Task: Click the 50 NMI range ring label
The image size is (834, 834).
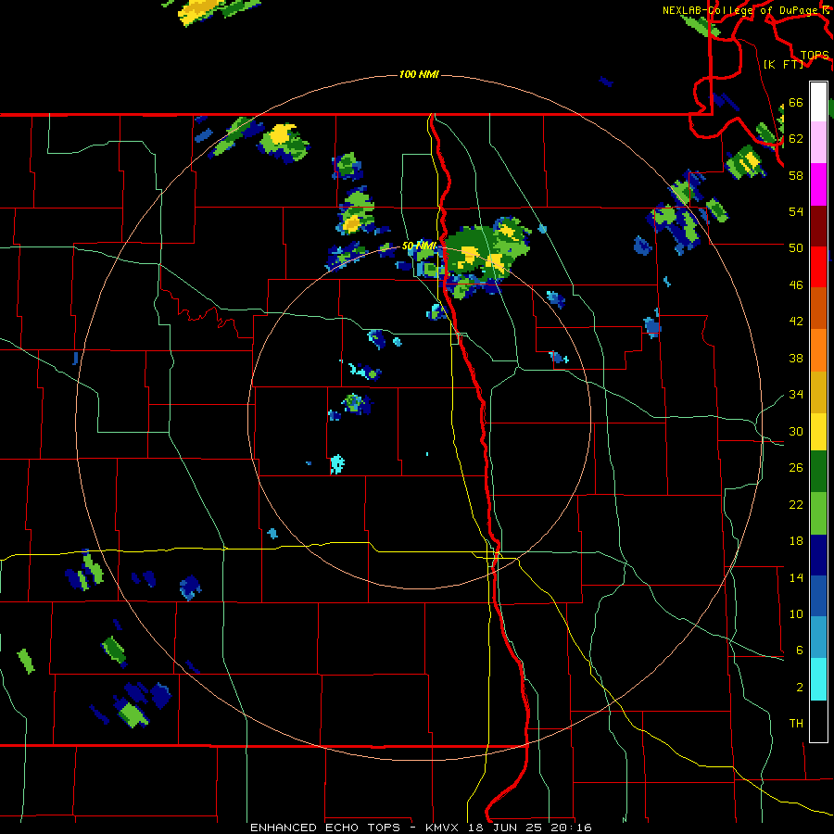Action: click(419, 246)
